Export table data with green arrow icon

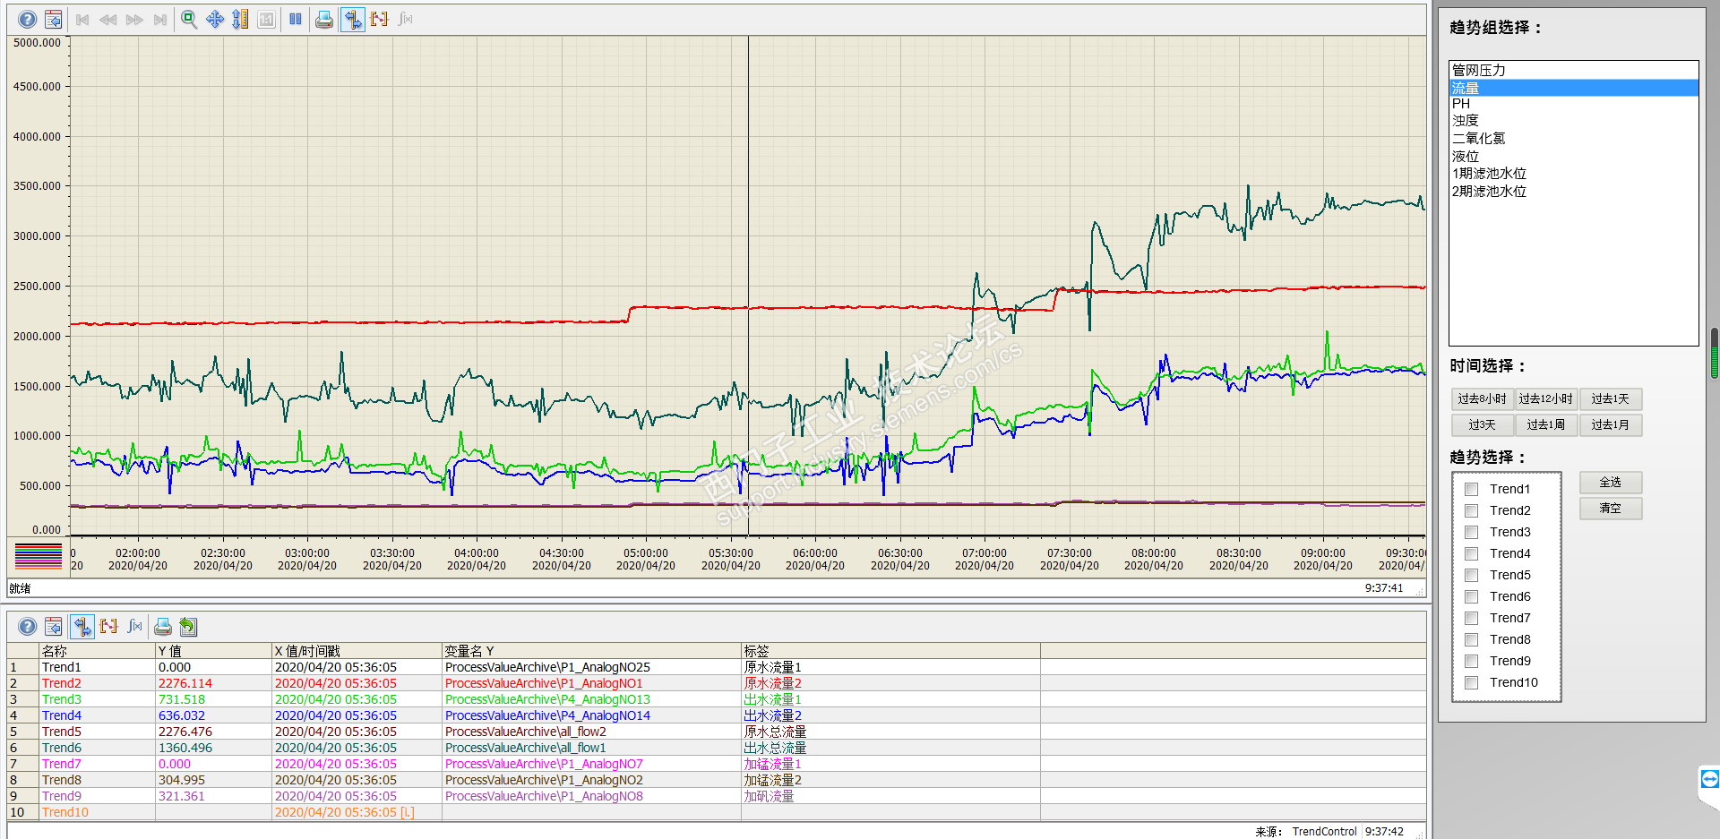pyautogui.click(x=188, y=627)
